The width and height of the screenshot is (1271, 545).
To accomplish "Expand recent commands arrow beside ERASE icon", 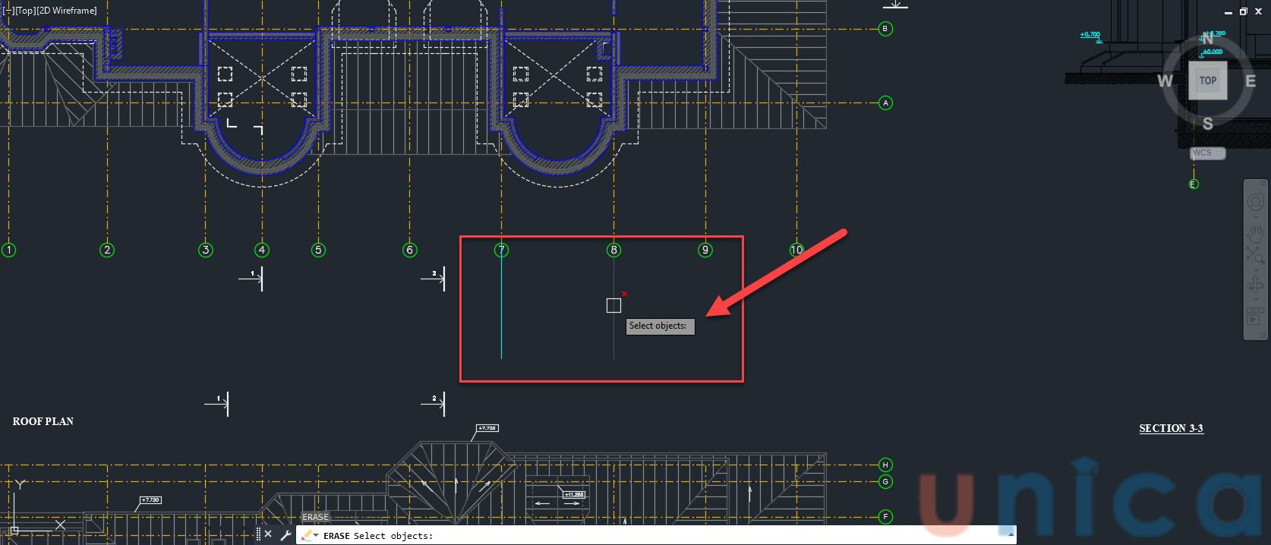I will pos(316,536).
